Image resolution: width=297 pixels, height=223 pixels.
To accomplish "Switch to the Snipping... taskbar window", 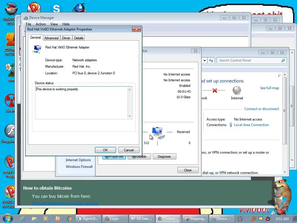I will (x=195, y=219).
